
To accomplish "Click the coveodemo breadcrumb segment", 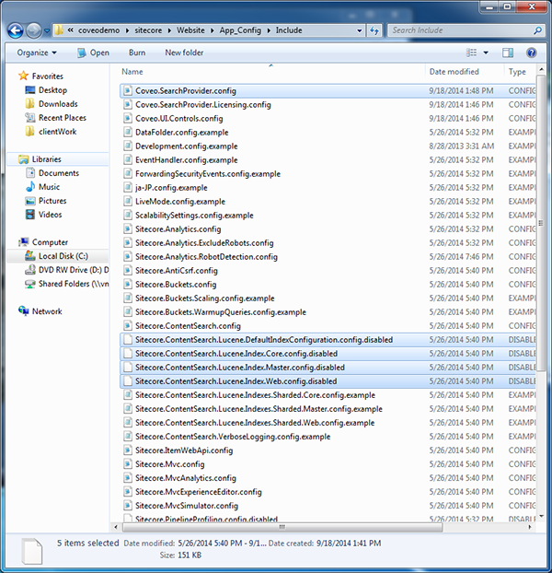I will 98,30.
